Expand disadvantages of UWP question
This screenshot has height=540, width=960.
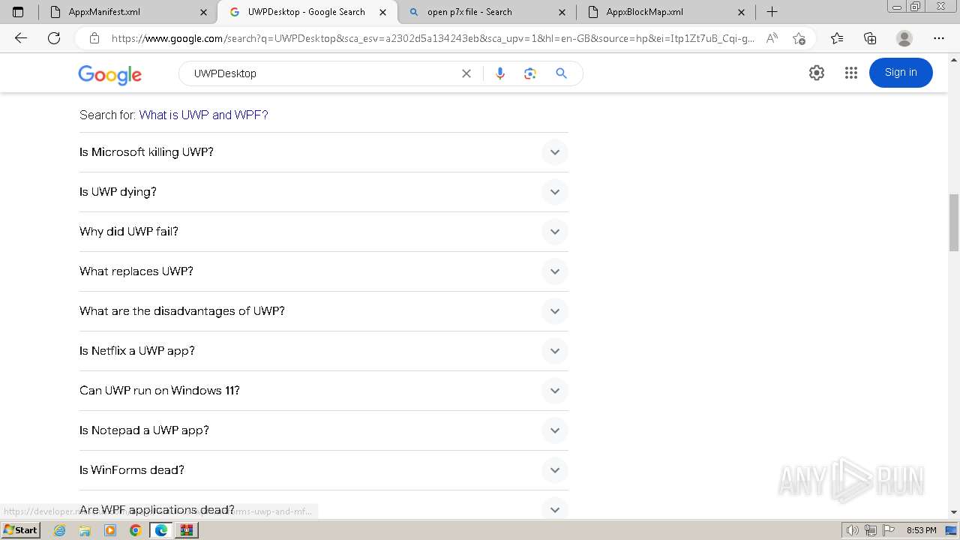tap(324, 311)
